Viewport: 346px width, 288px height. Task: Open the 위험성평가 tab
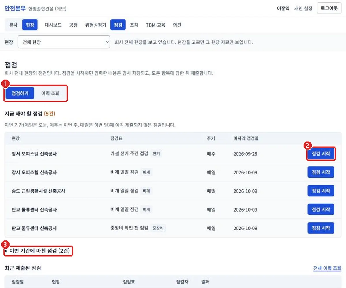click(96, 25)
